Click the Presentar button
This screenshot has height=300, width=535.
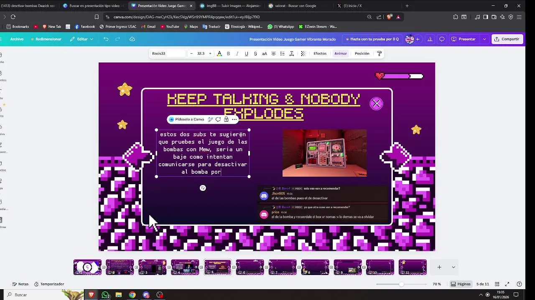[464, 39]
